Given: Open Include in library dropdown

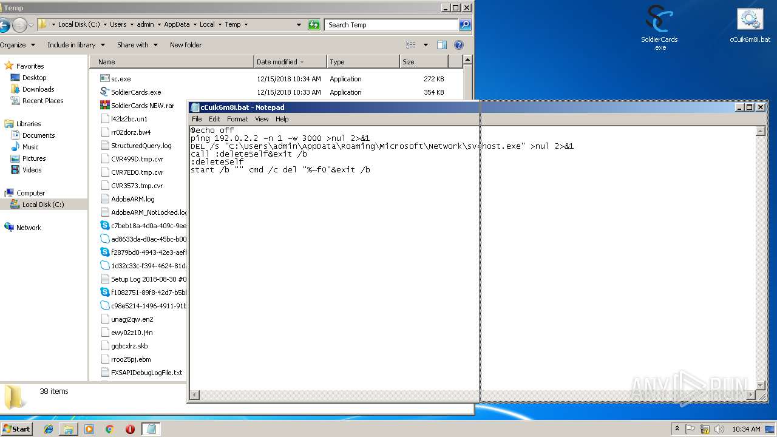Looking at the screenshot, I should click(x=76, y=45).
